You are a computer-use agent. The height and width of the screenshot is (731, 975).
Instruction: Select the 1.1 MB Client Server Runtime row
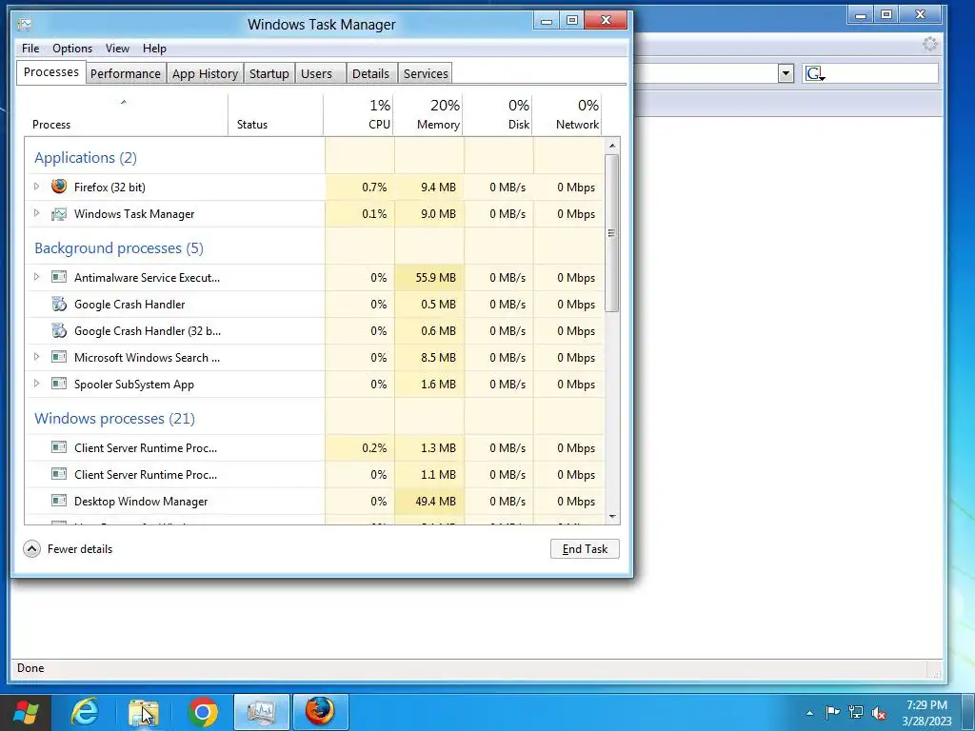click(x=314, y=474)
